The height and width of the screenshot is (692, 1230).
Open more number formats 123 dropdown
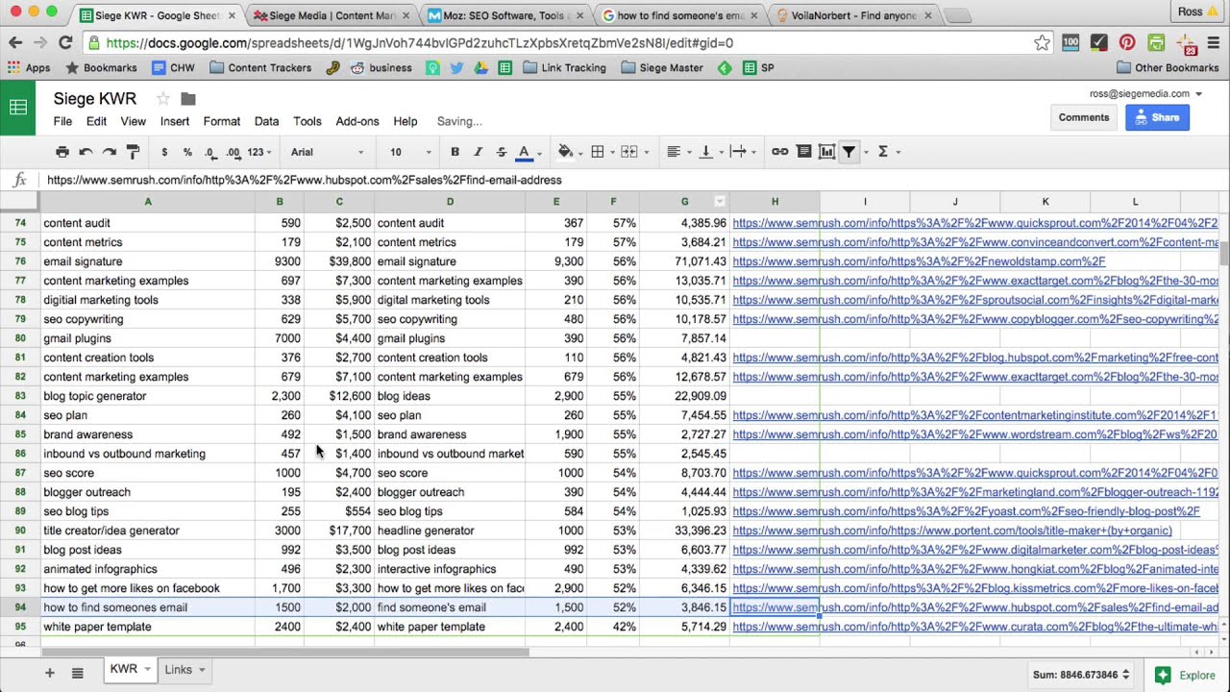click(259, 152)
